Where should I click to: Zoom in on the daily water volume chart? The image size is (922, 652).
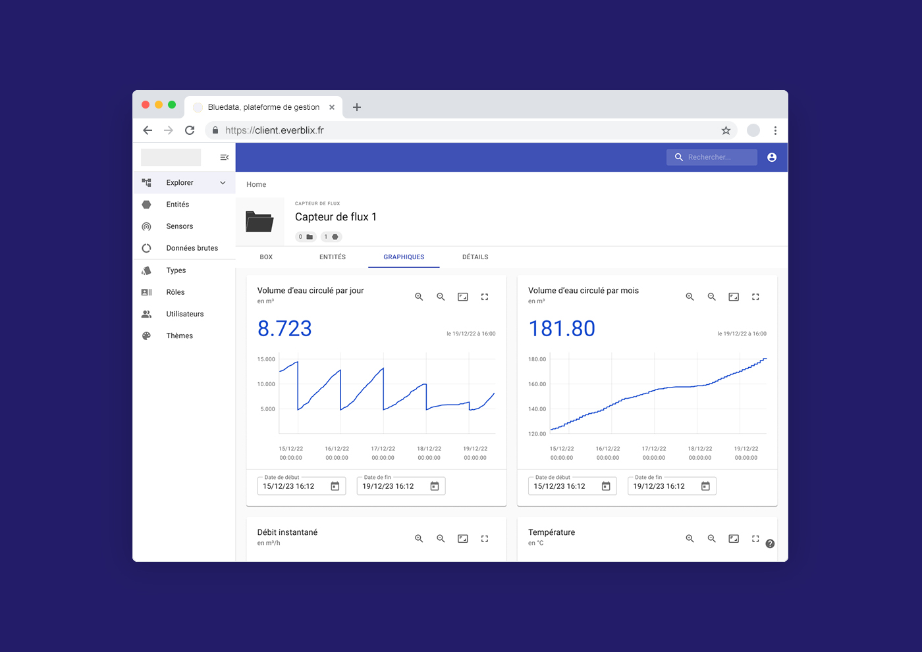tap(419, 297)
